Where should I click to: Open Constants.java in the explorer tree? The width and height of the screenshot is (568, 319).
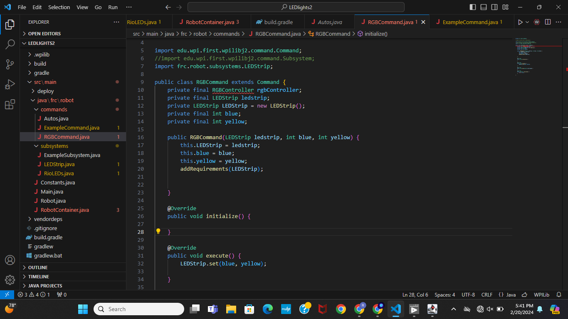point(73,182)
